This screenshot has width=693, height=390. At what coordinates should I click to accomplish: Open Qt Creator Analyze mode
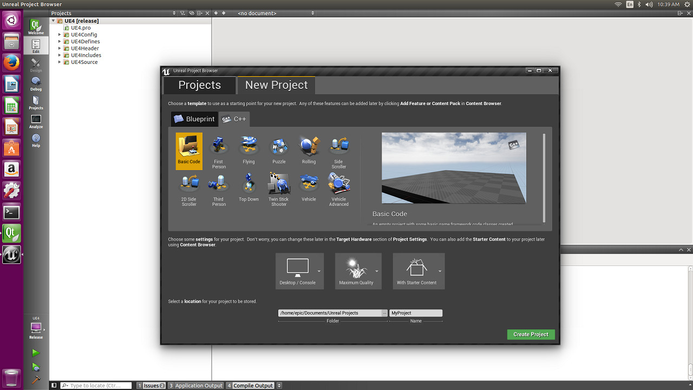click(x=36, y=121)
